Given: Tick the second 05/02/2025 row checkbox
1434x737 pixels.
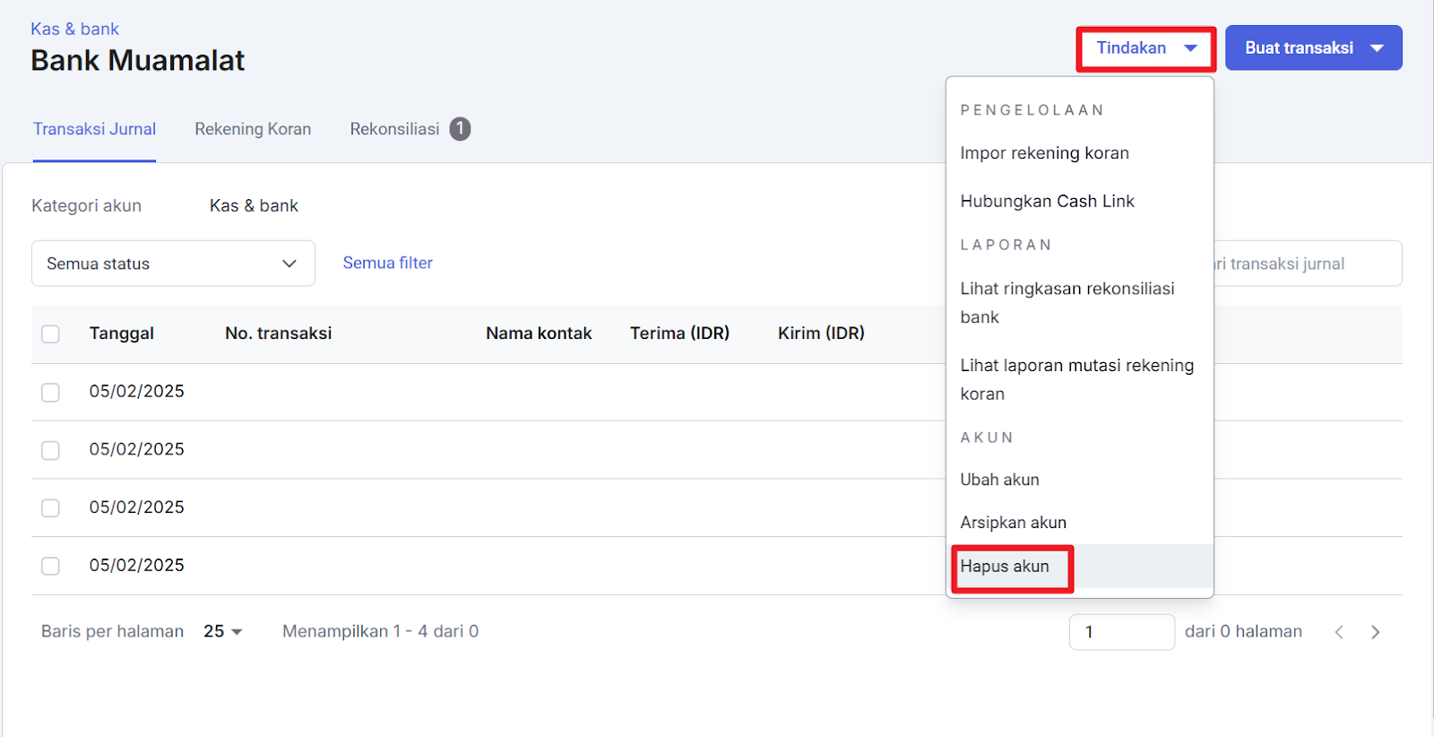Looking at the screenshot, I should click(x=50, y=450).
